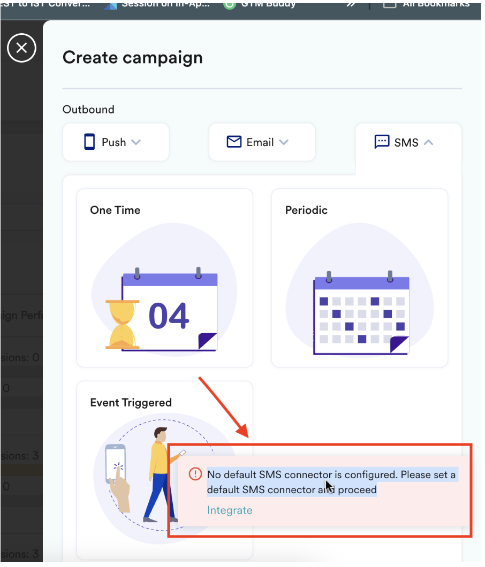Expand the Push channel dropdown arrow
This screenshot has width=485, height=567.
136,142
